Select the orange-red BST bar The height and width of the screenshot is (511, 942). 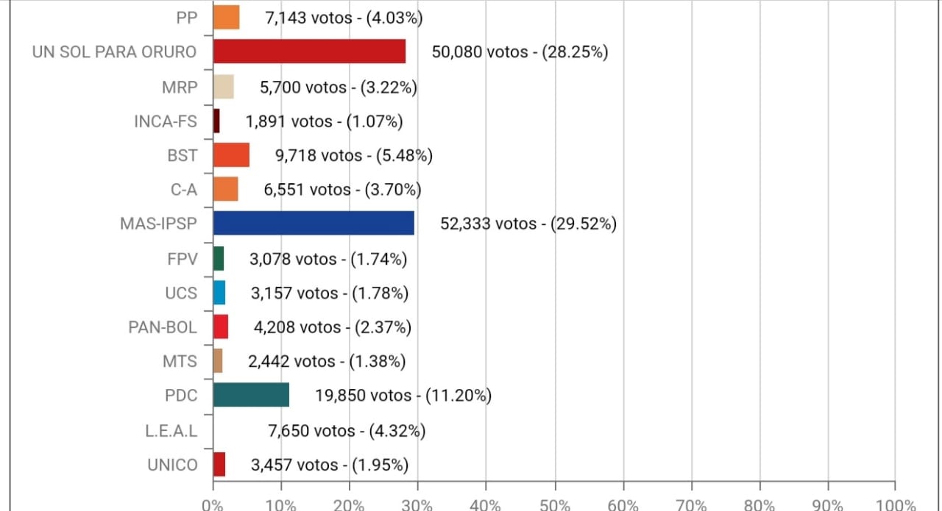tap(231, 155)
